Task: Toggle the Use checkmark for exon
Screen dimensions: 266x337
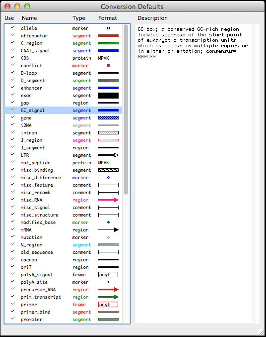Action: coord(12,95)
